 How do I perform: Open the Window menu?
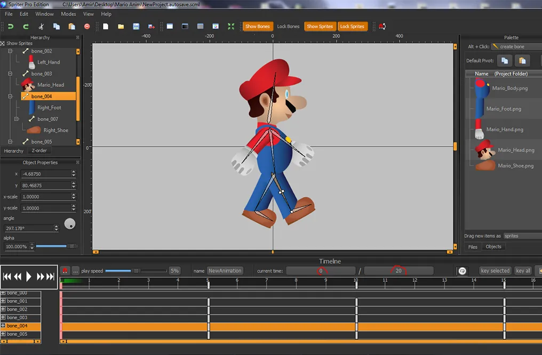tap(45, 14)
